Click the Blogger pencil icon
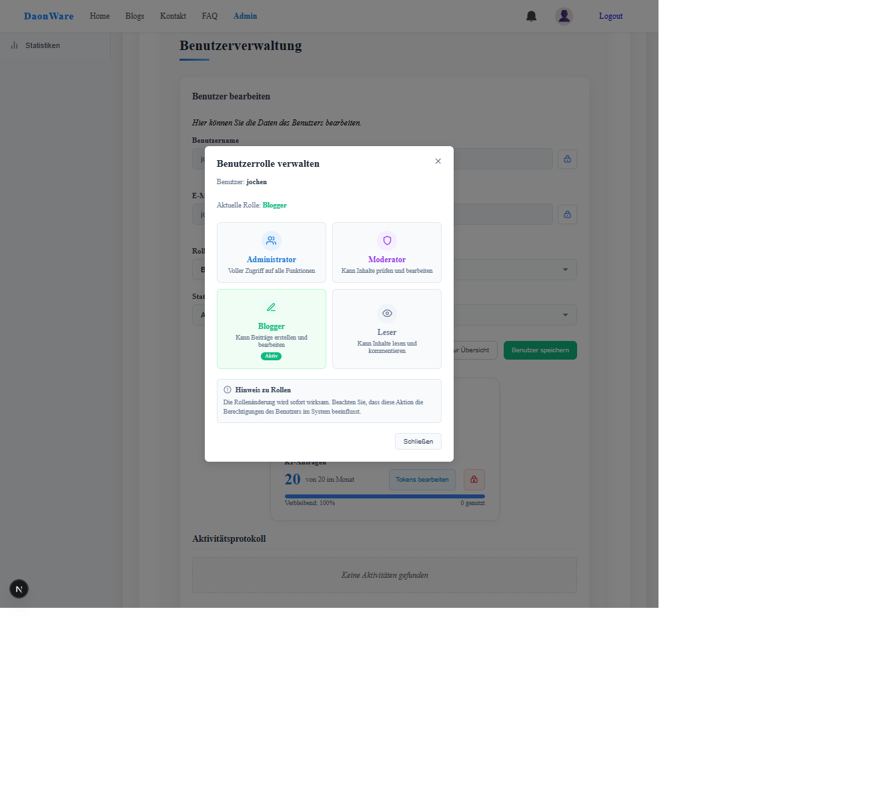 [x=272, y=308]
